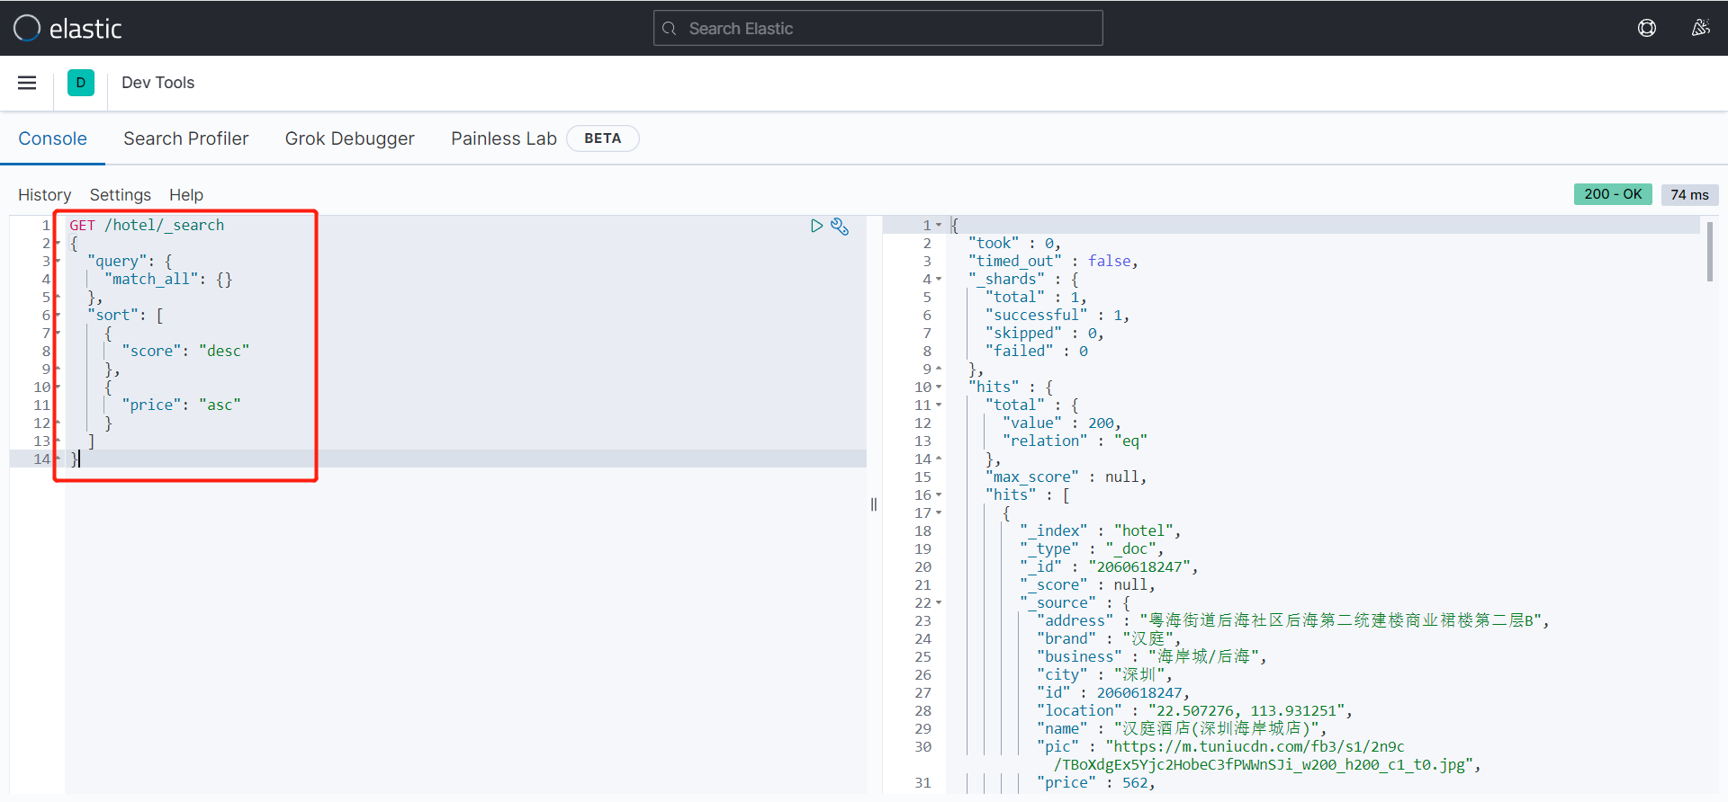Click the "match_all": {} line in editor

[x=168, y=280]
